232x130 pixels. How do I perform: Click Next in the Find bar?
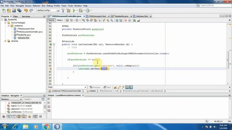coord(107,87)
